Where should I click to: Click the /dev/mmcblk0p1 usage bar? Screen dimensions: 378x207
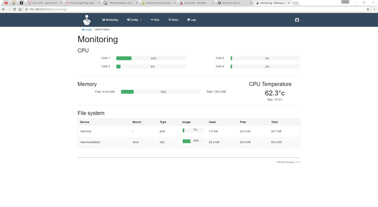pos(193,141)
